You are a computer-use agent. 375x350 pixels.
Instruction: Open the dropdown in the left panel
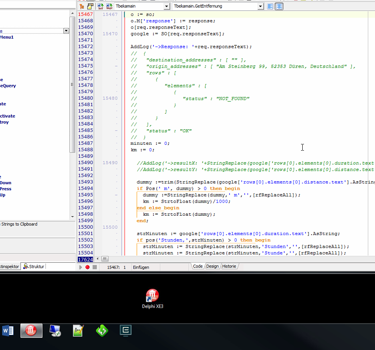(66, 31)
